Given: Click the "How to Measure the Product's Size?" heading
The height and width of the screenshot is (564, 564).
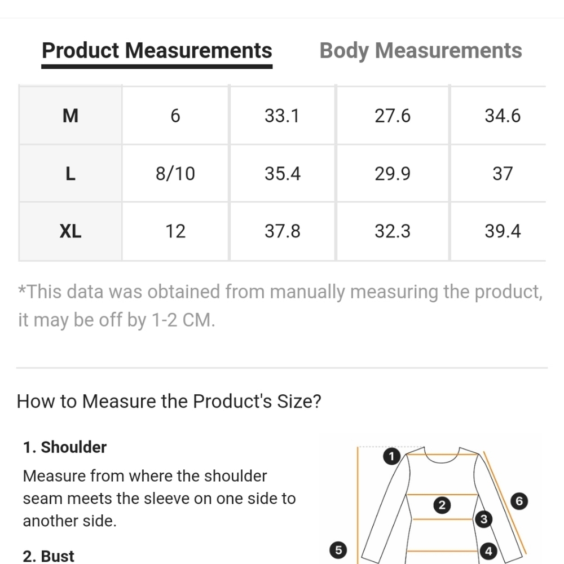Looking at the screenshot, I should 169,402.
